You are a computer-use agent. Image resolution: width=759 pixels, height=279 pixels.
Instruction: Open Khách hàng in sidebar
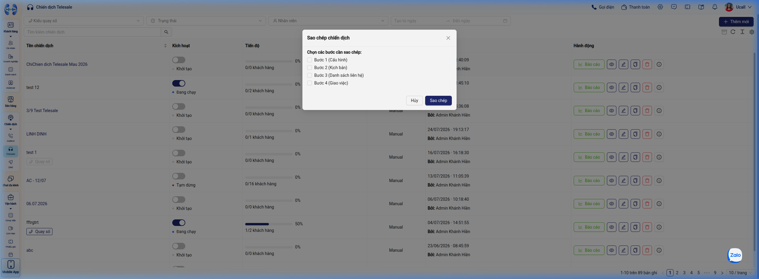click(x=11, y=27)
